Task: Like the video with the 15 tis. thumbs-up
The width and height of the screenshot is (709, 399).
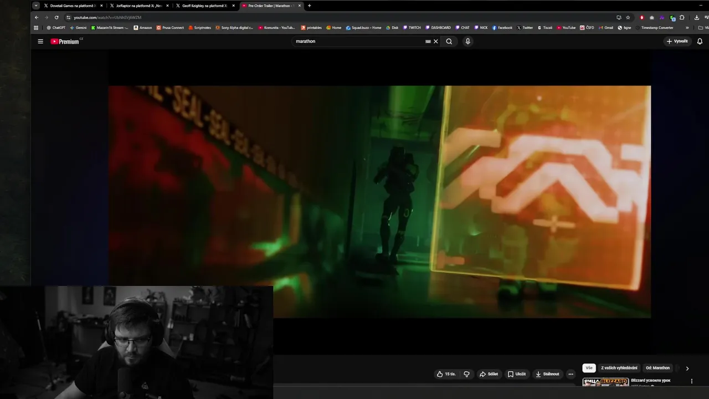Action: coord(446,374)
